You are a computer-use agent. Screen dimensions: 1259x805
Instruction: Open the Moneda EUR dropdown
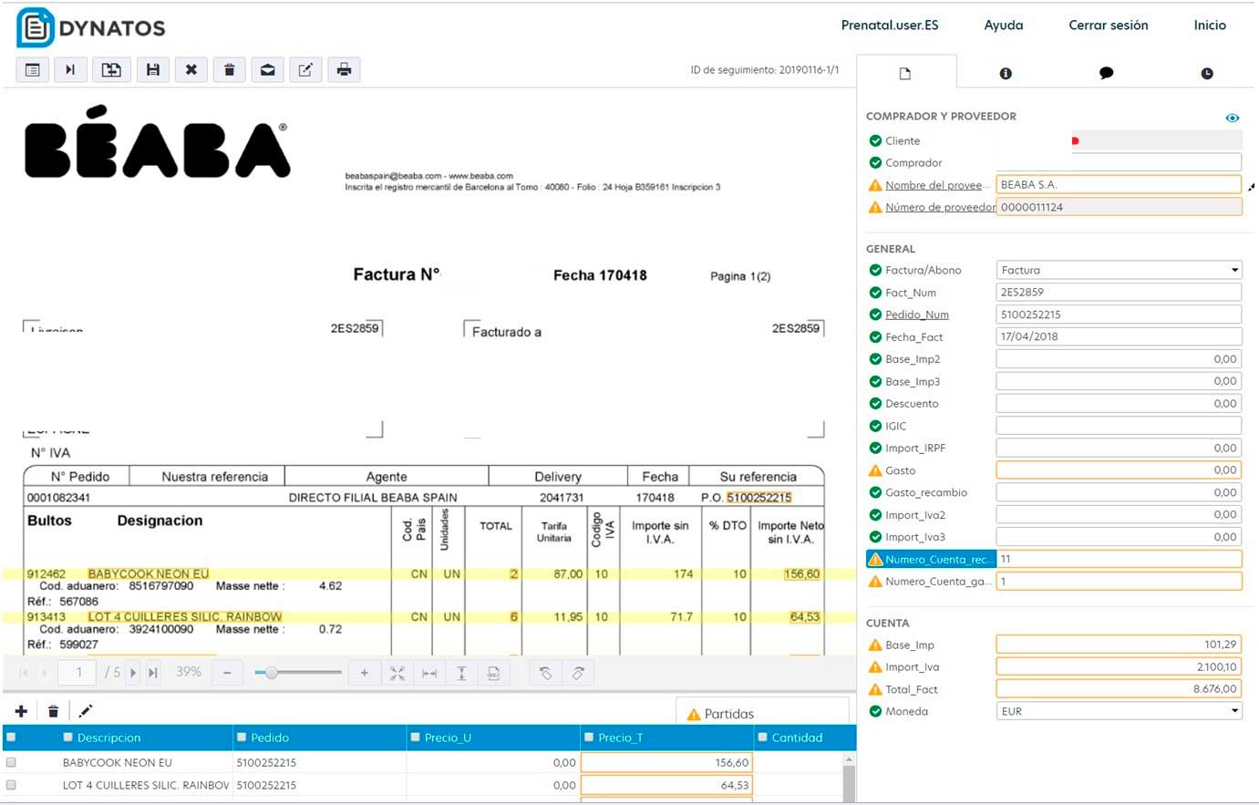click(x=1119, y=711)
